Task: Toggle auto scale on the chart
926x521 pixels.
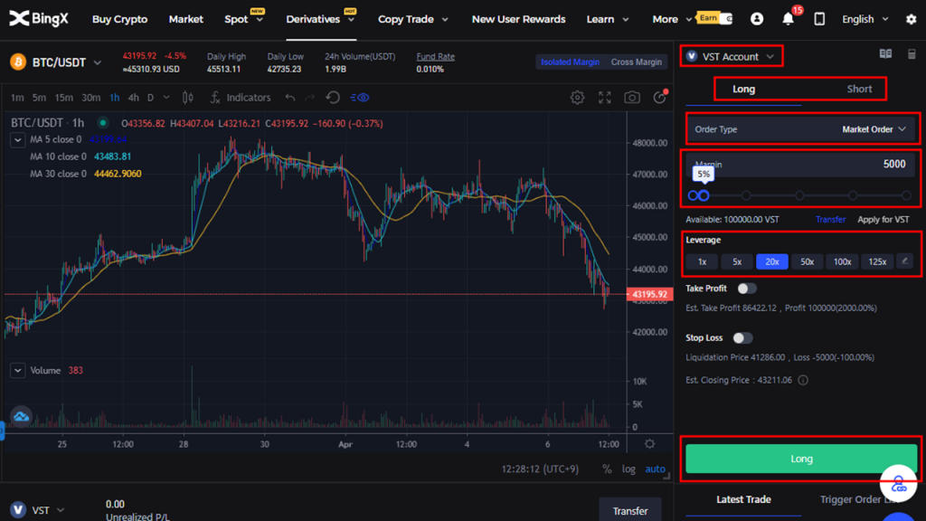Action: coord(655,469)
